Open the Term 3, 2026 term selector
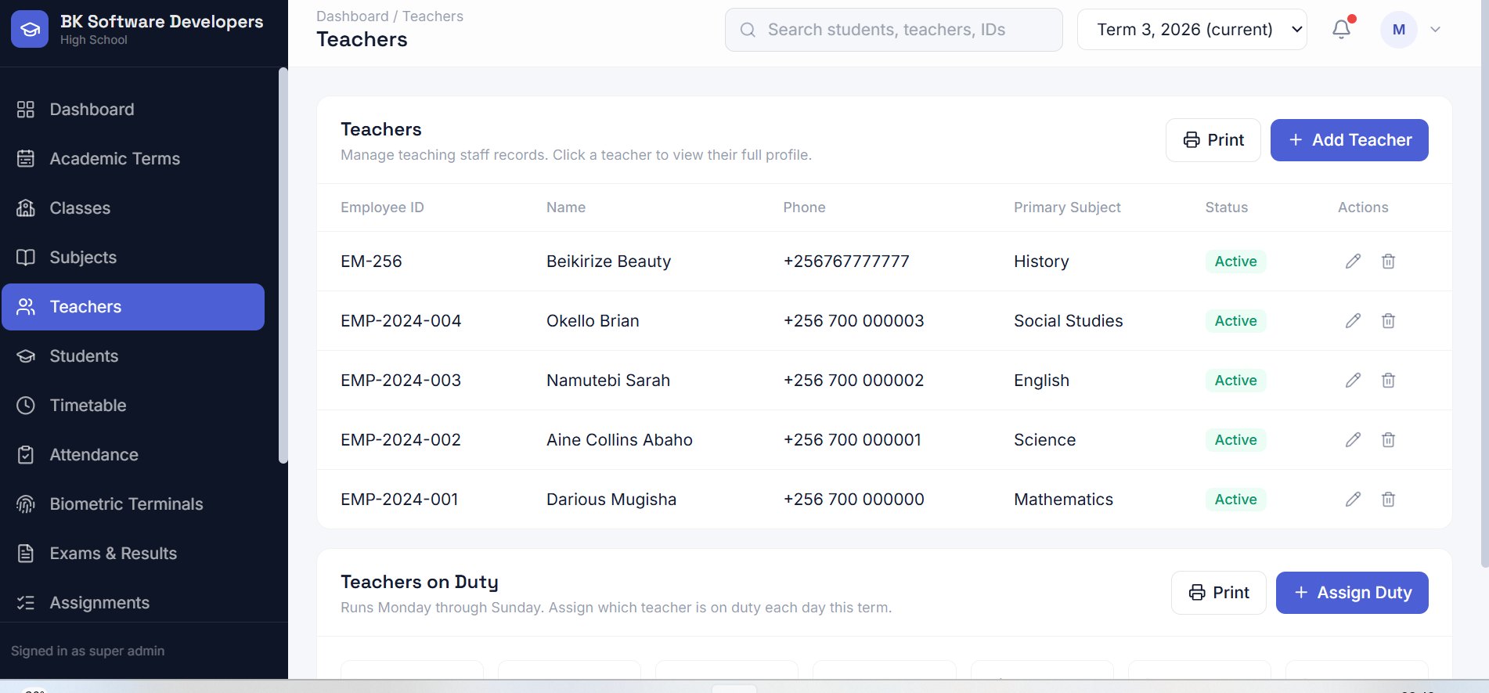1489x693 pixels. 1192,30
